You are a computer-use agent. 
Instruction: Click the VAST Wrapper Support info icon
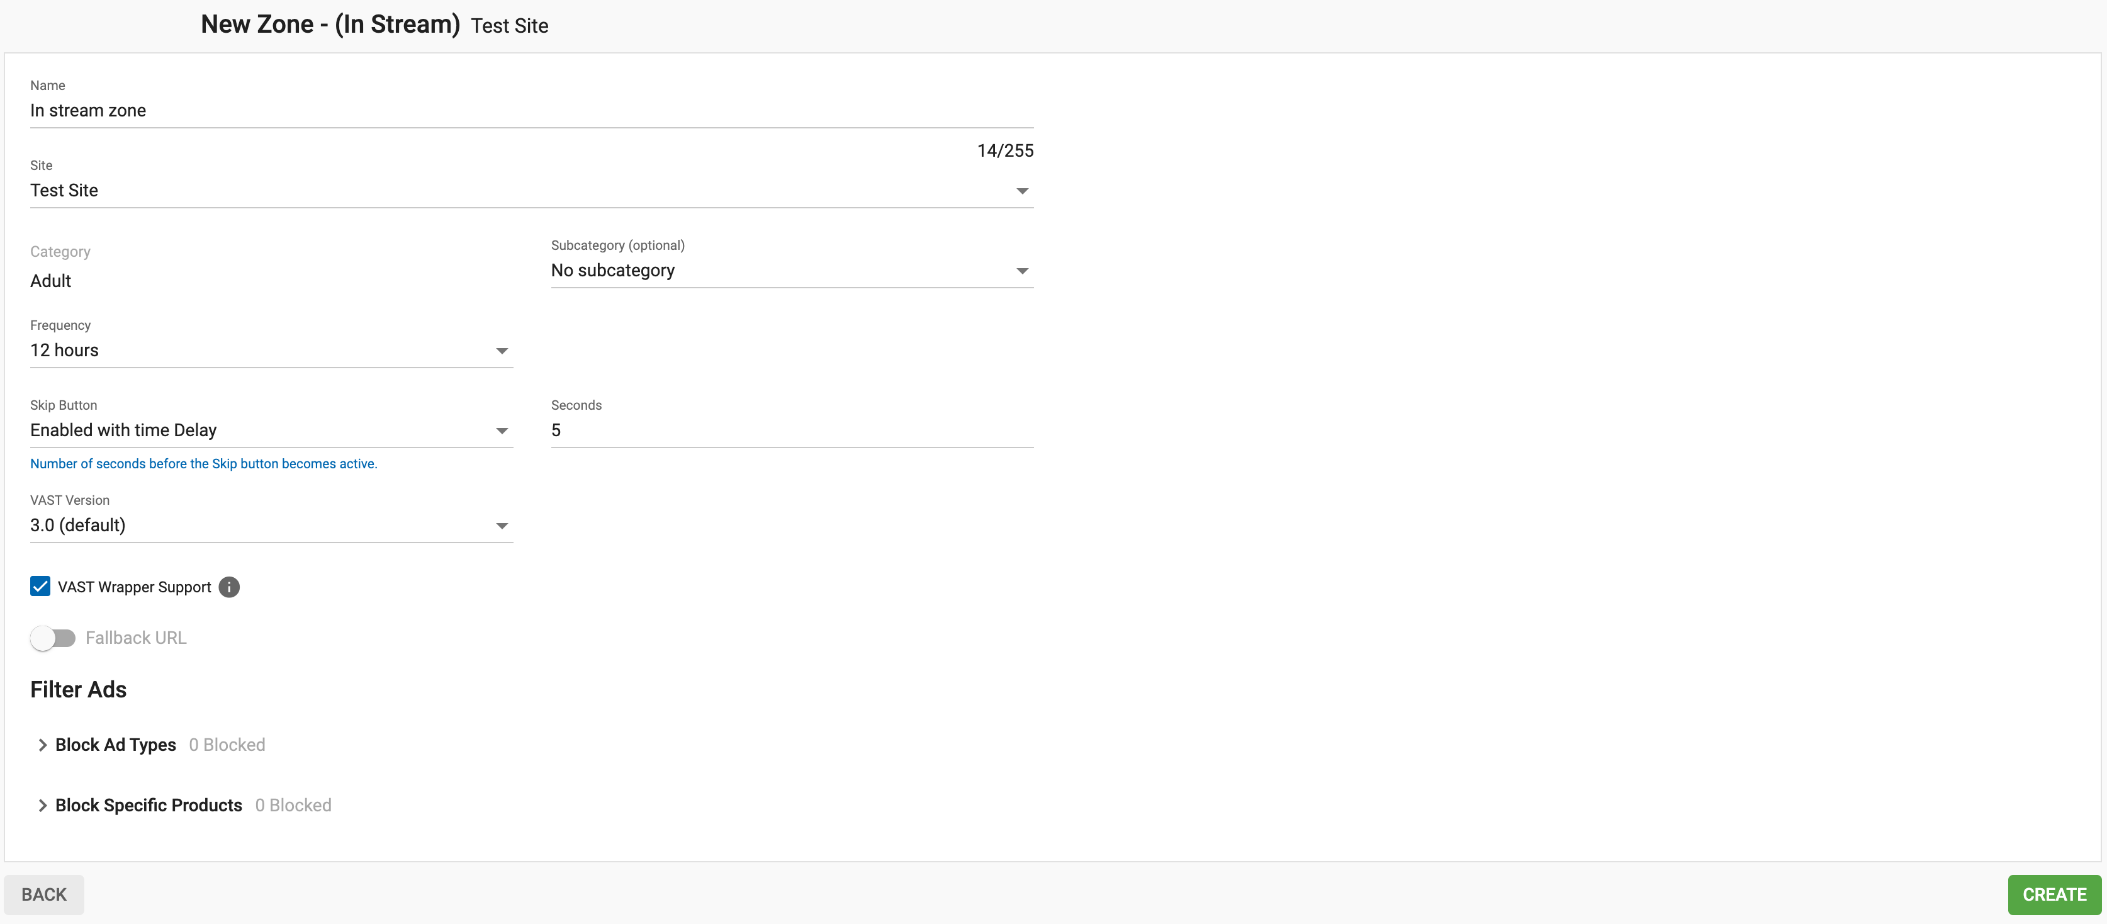(229, 587)
